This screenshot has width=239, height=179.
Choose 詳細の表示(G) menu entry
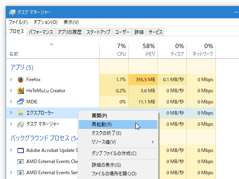(x=118, y=165)
